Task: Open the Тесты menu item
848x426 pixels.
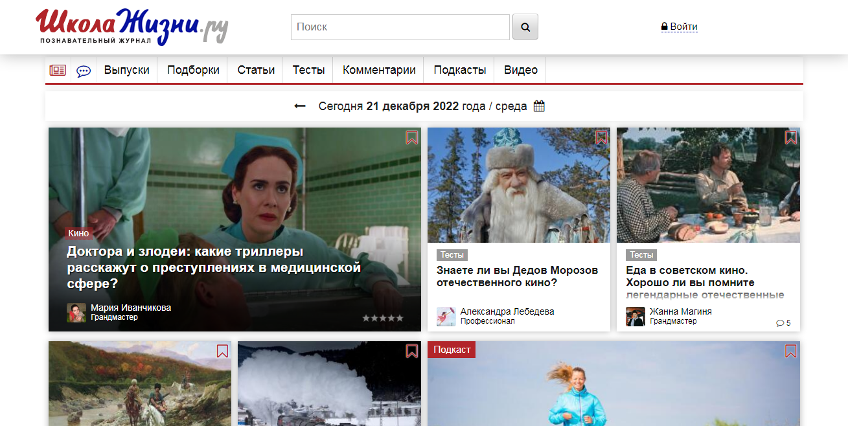Action: coord(308,71)
